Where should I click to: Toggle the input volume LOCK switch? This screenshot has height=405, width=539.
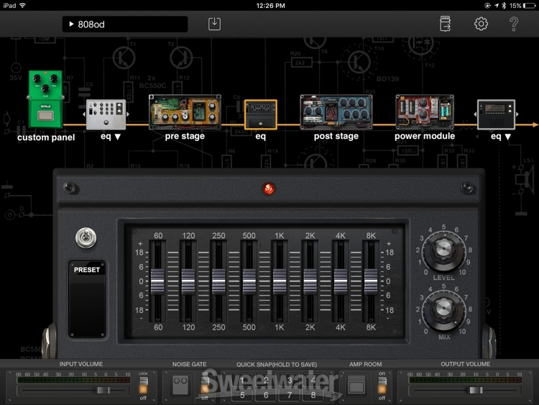(143, 385)
